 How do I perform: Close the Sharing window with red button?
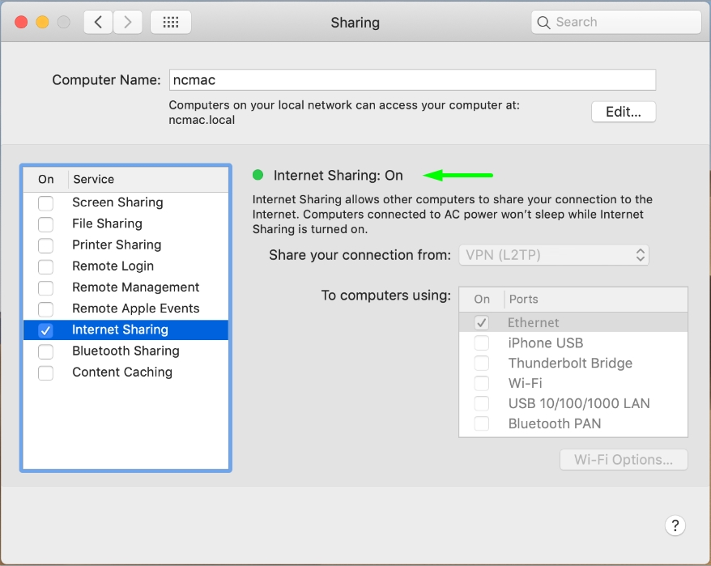tap(21, 22)
